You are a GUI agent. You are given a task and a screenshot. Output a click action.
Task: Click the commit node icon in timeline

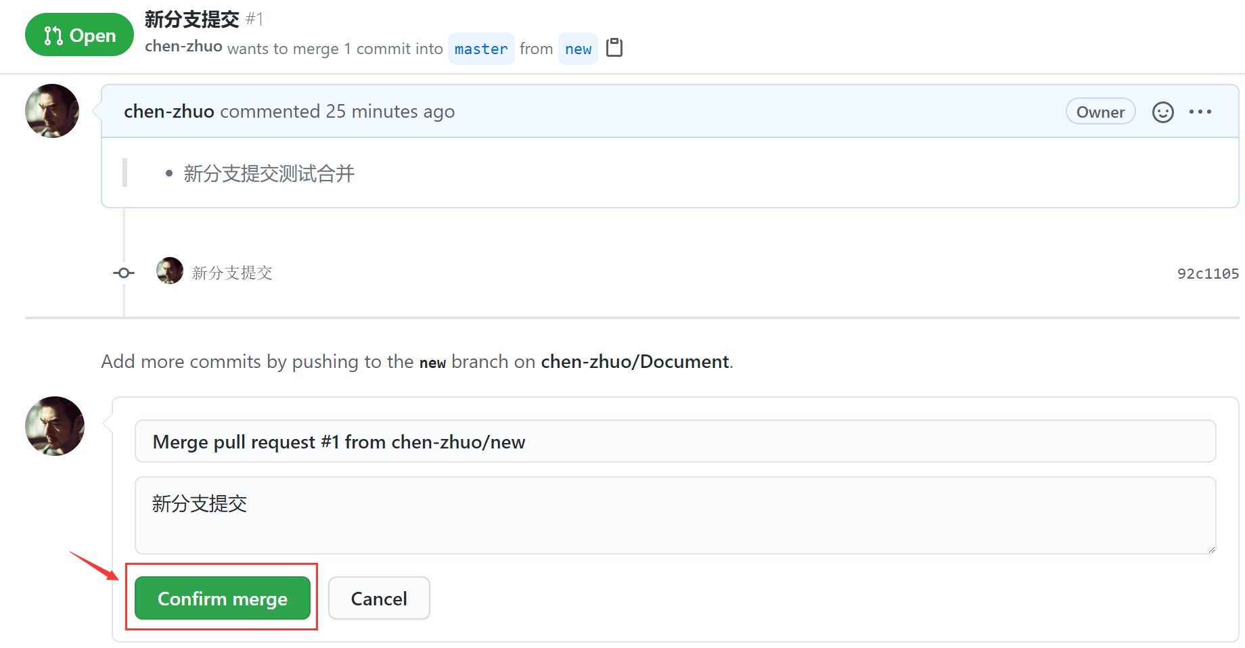pyautogui.click(x=123, y=273)
